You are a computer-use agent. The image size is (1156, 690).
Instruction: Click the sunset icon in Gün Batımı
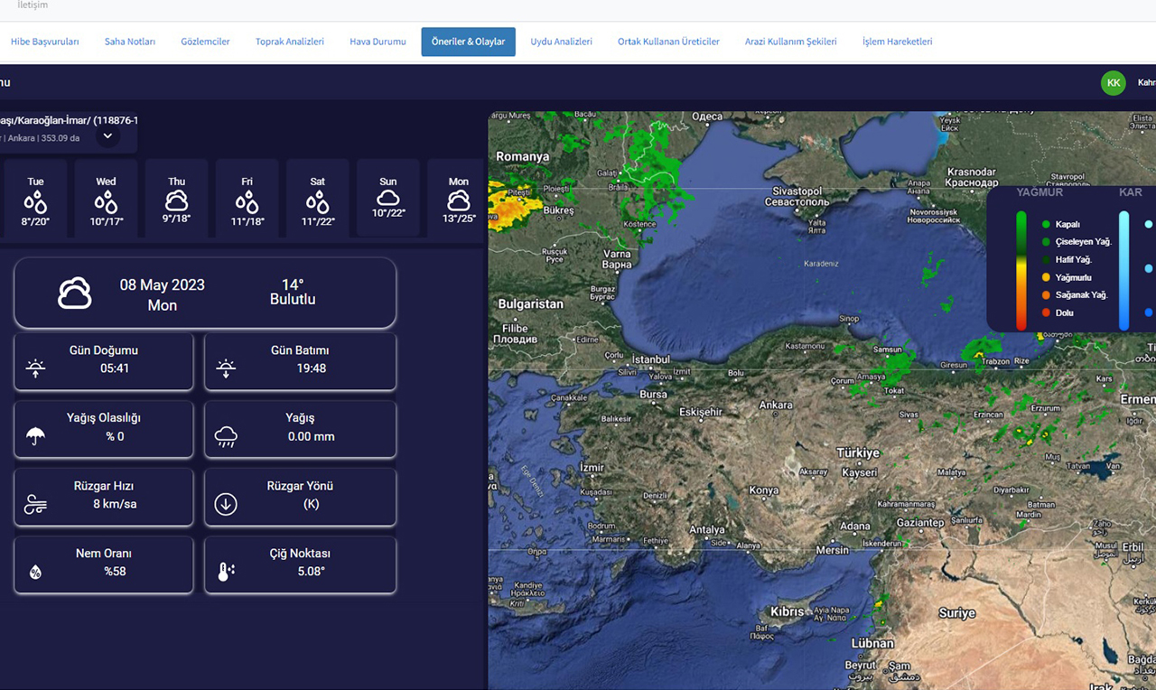tap(226, 368)
